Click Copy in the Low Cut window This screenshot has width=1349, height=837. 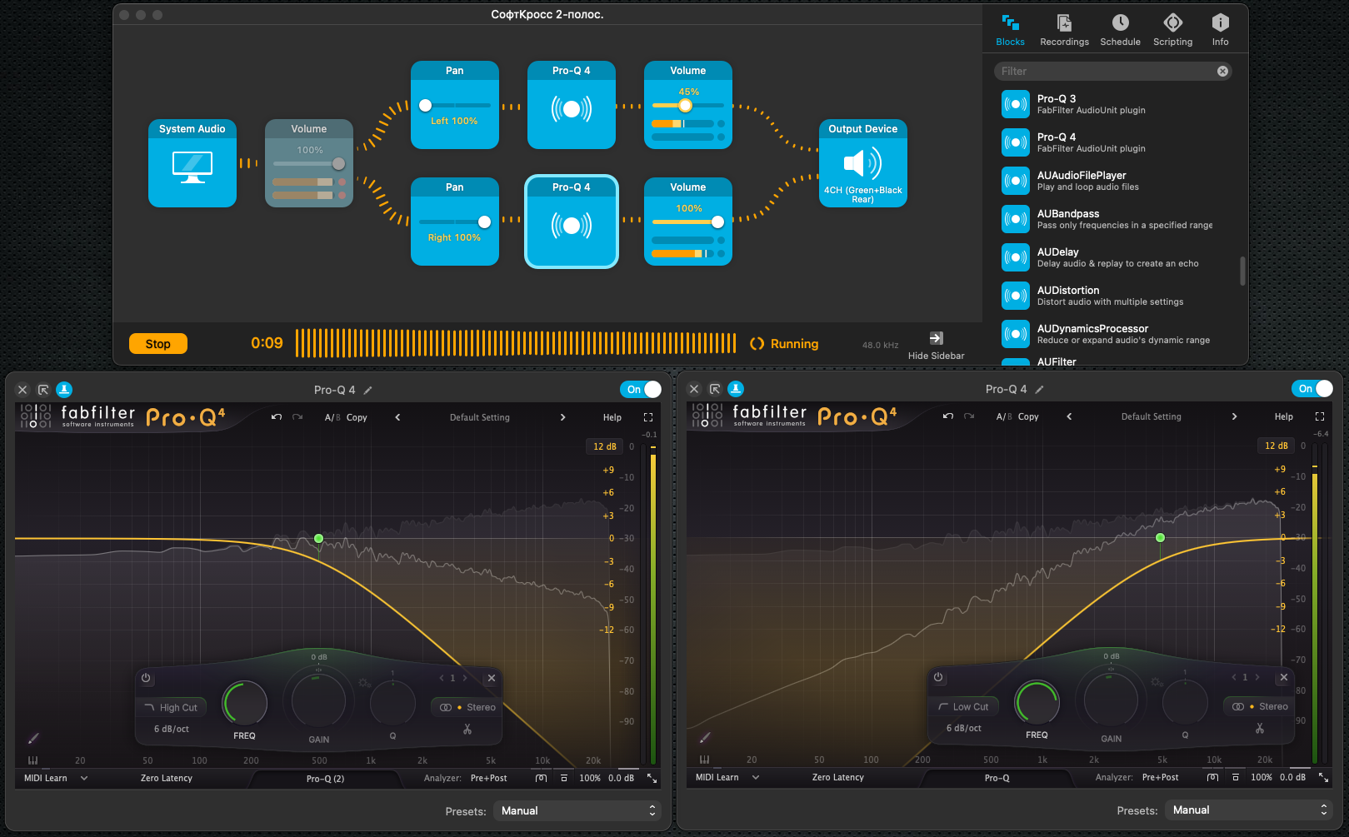[x=1028, y=416]
